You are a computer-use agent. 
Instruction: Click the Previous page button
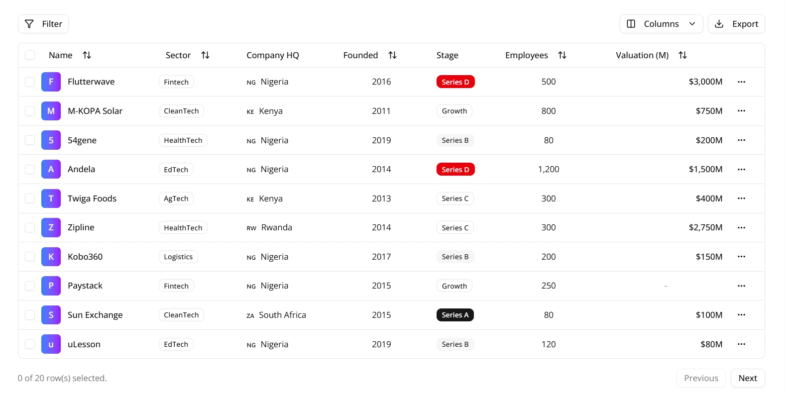click(700, 378)
